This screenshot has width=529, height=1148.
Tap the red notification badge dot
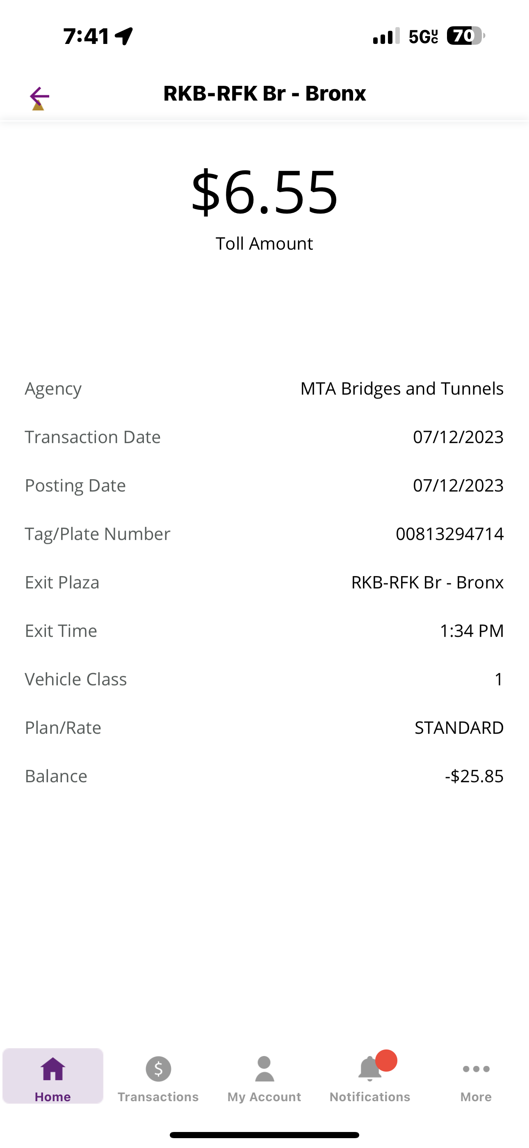386,1060
